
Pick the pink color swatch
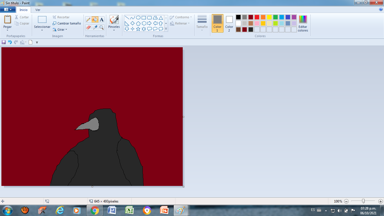click(x=257, y=23)
